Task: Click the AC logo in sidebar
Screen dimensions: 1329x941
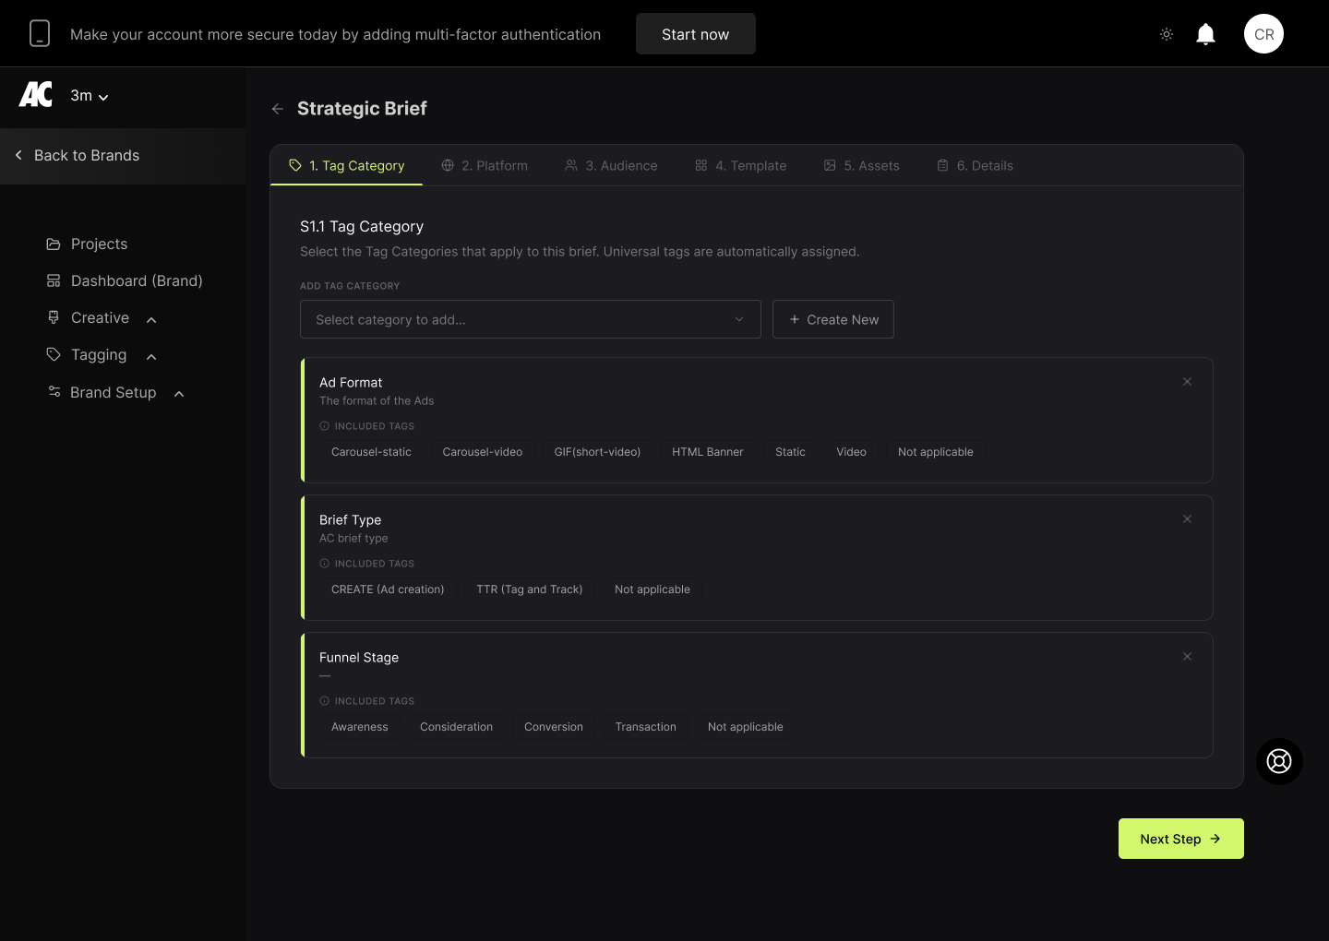Action: [x=36, y=95]
